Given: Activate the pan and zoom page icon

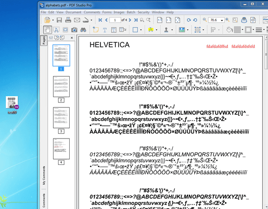Looking at the screenshot, I should pyautogui.click(x=253, y=20).
